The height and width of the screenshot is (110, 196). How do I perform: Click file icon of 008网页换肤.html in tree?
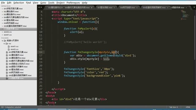[7, 73]
